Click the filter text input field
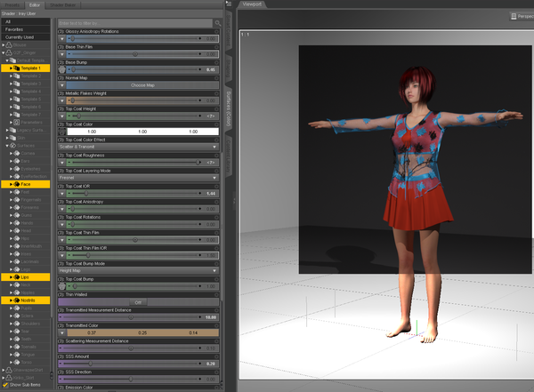 coord(135,23)
